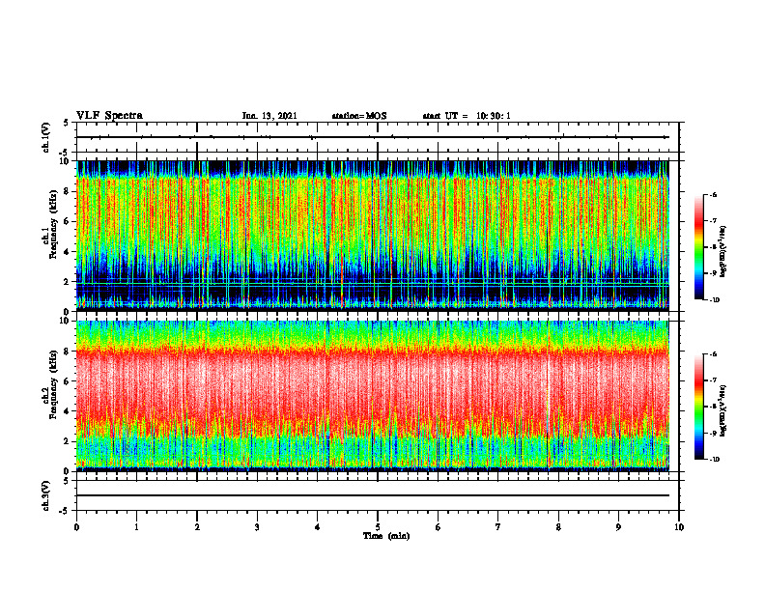Viewport: 765px width, 591px height.
Task: Click time-axis tick label "6"
Action: click(439, 527)
